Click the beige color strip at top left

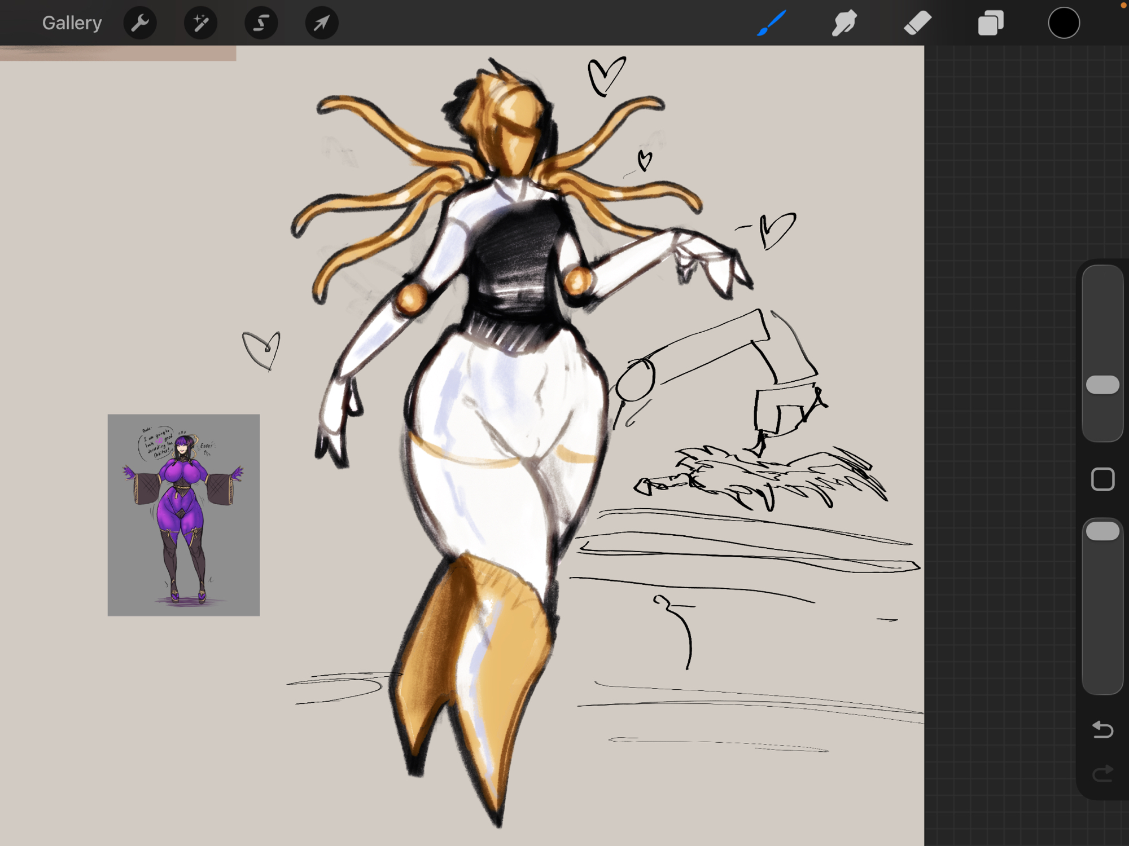point(117,53)
